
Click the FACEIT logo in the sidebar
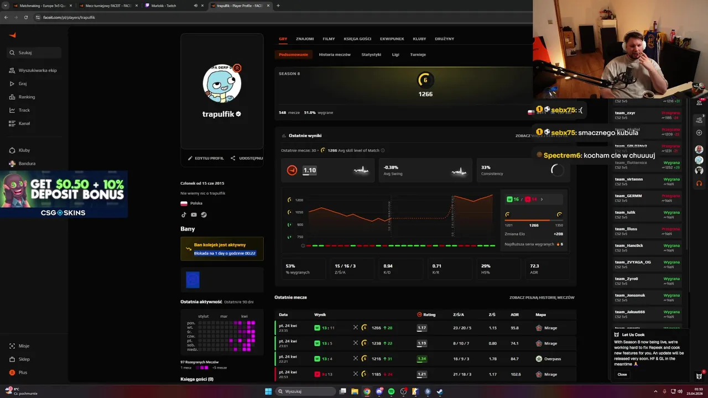tap(13, 35)
